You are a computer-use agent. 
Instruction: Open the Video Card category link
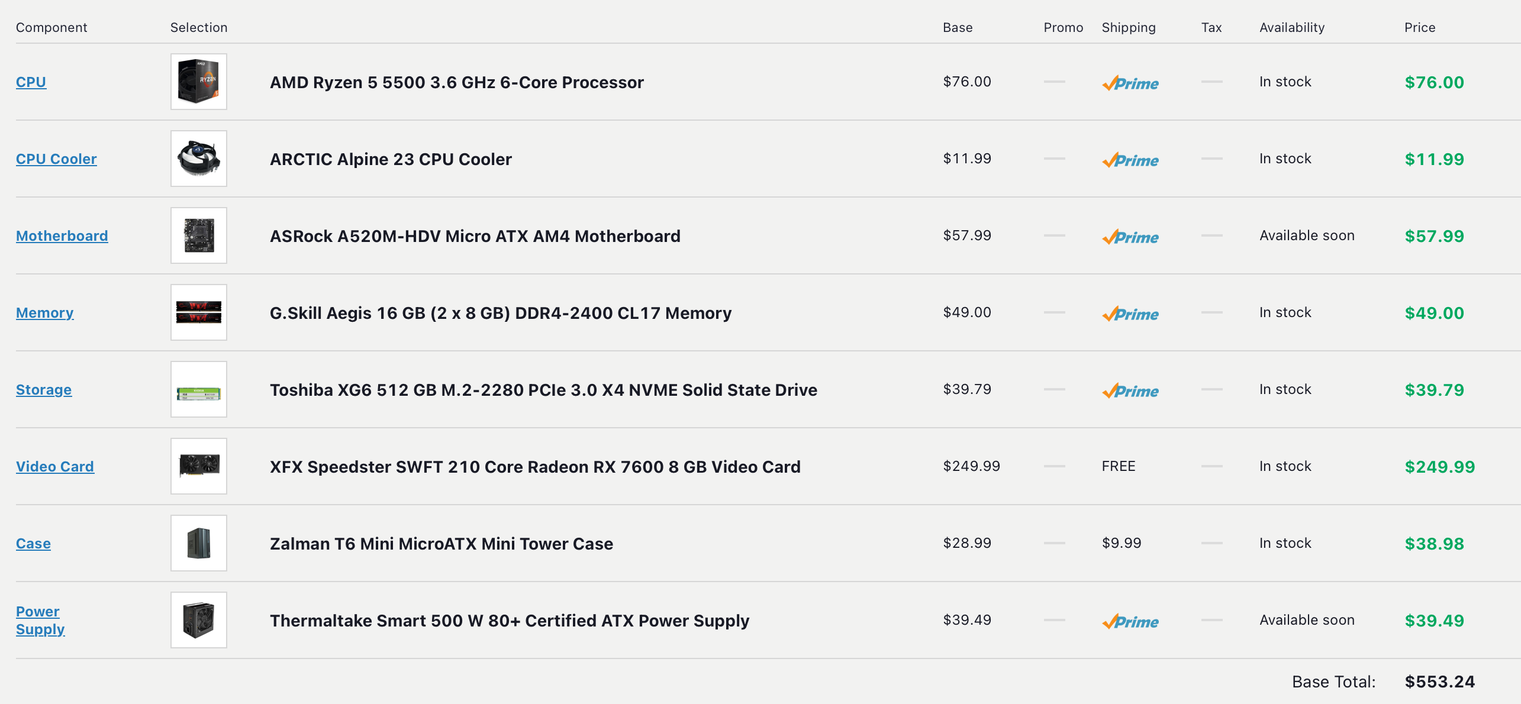tap(54, 467)
